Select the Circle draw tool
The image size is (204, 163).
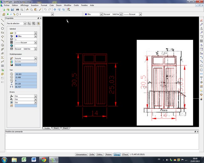coord(3,28)
